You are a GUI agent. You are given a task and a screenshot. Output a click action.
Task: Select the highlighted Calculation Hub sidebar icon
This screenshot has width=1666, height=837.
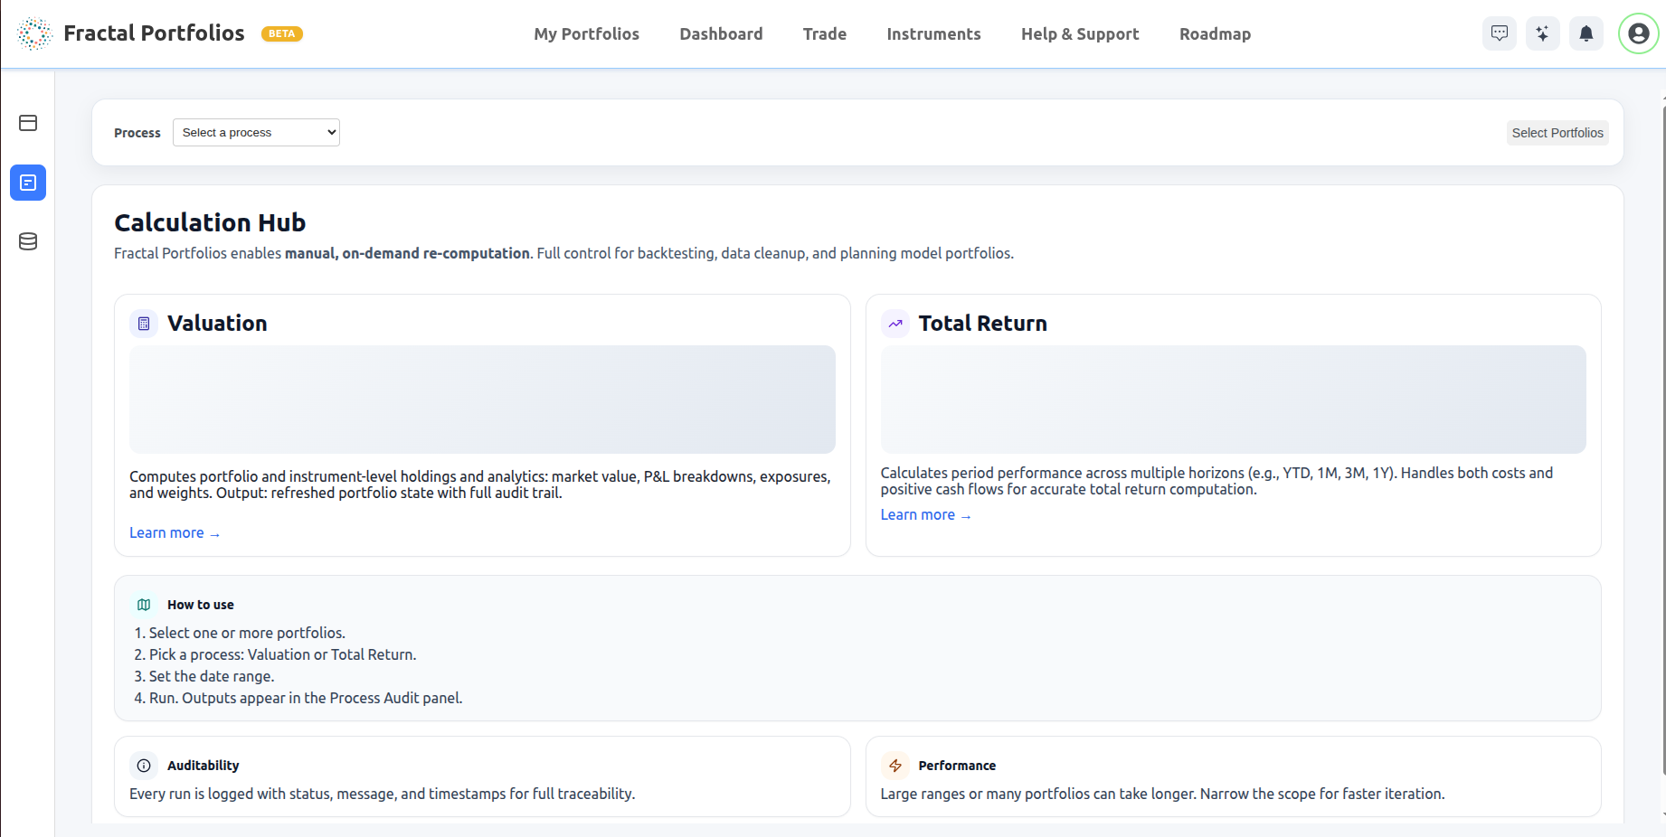(28, 182)
